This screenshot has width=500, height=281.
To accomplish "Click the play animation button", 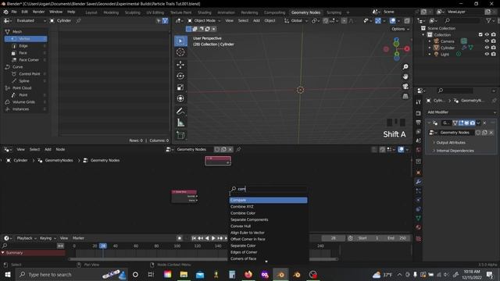I will 213,238.
